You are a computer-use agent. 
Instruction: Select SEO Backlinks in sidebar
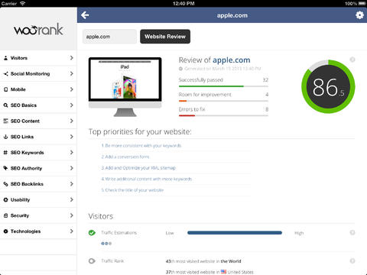[x=38, y=184]
